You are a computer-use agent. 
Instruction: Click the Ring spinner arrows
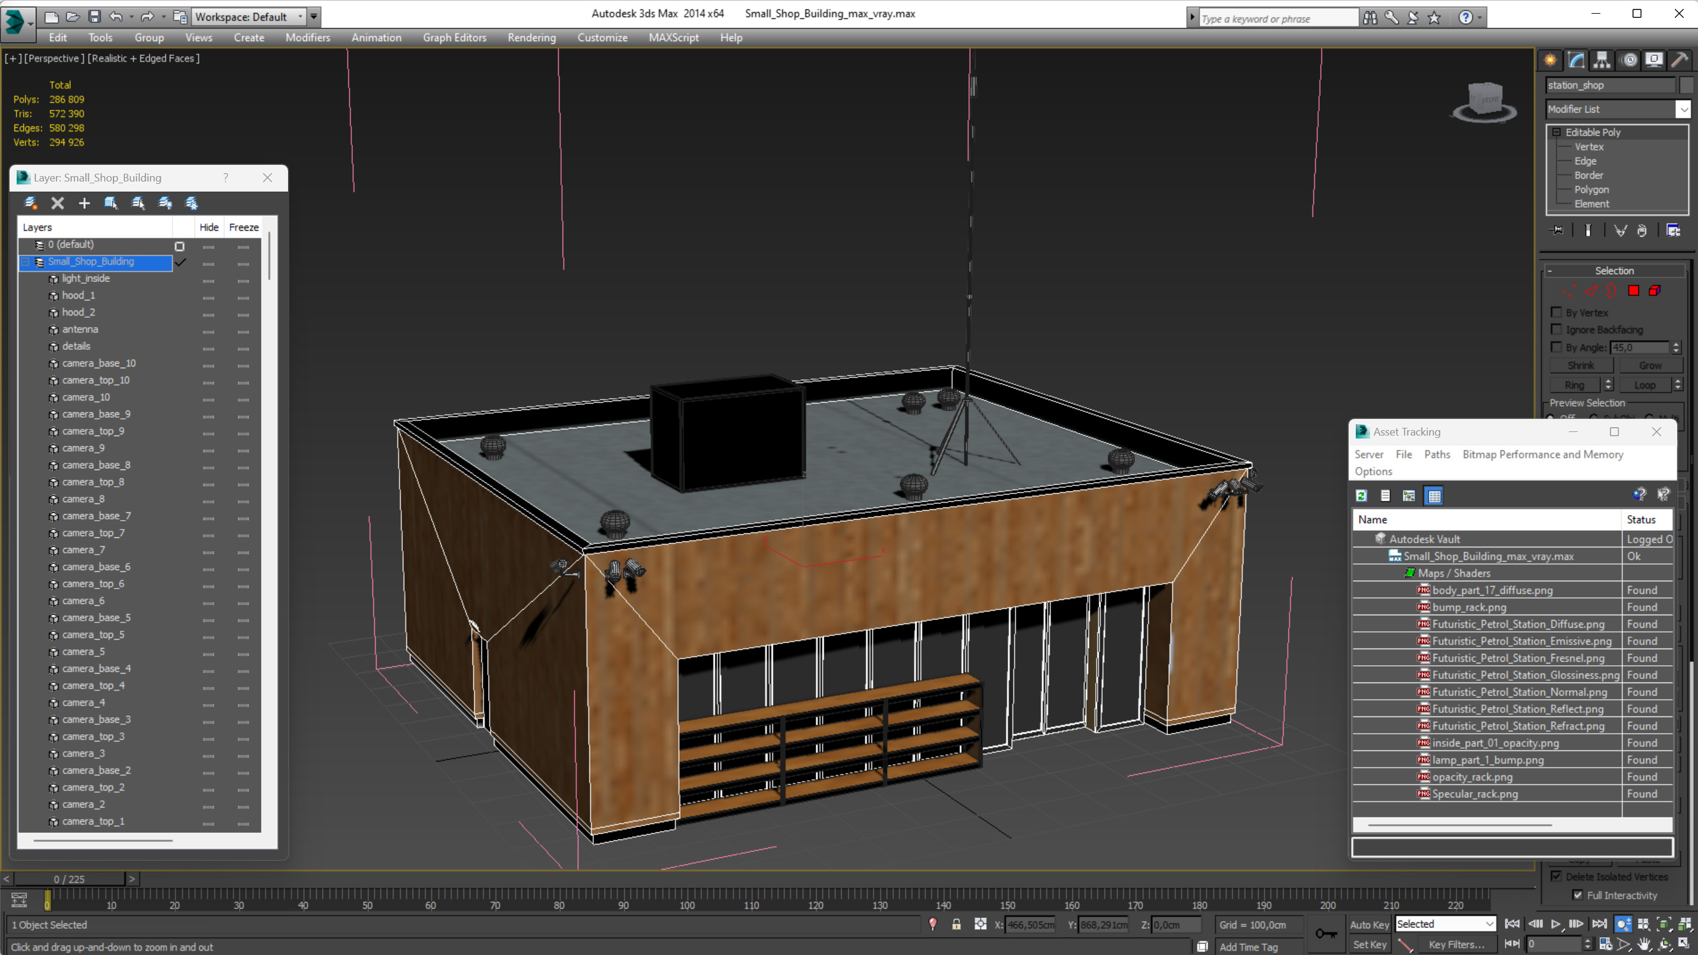point(1608,384)
